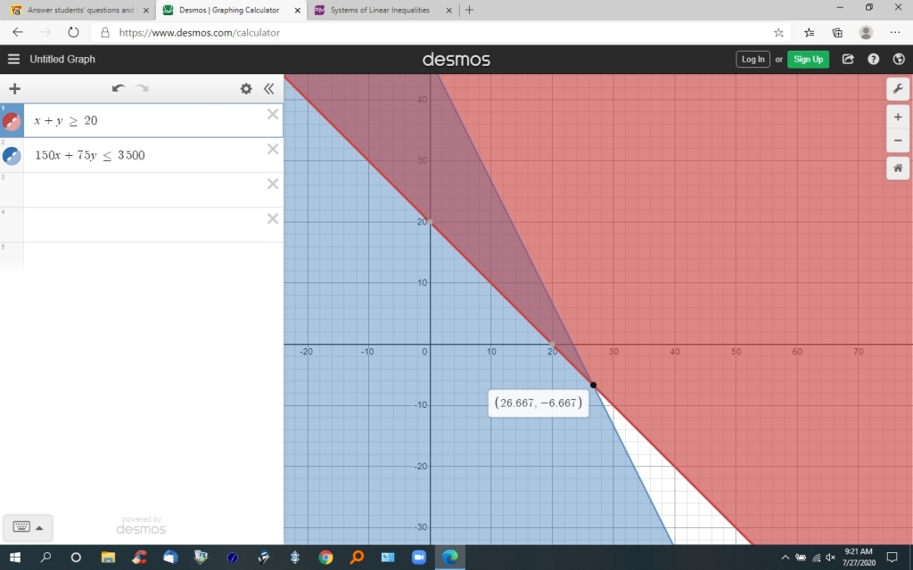
Task: Click the gray y-intercept point at 20
Action: coord(431,222)
